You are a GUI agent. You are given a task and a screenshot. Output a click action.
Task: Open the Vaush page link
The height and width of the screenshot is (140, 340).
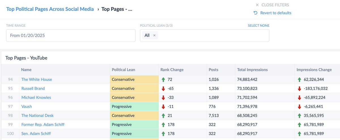click(27, 106)
